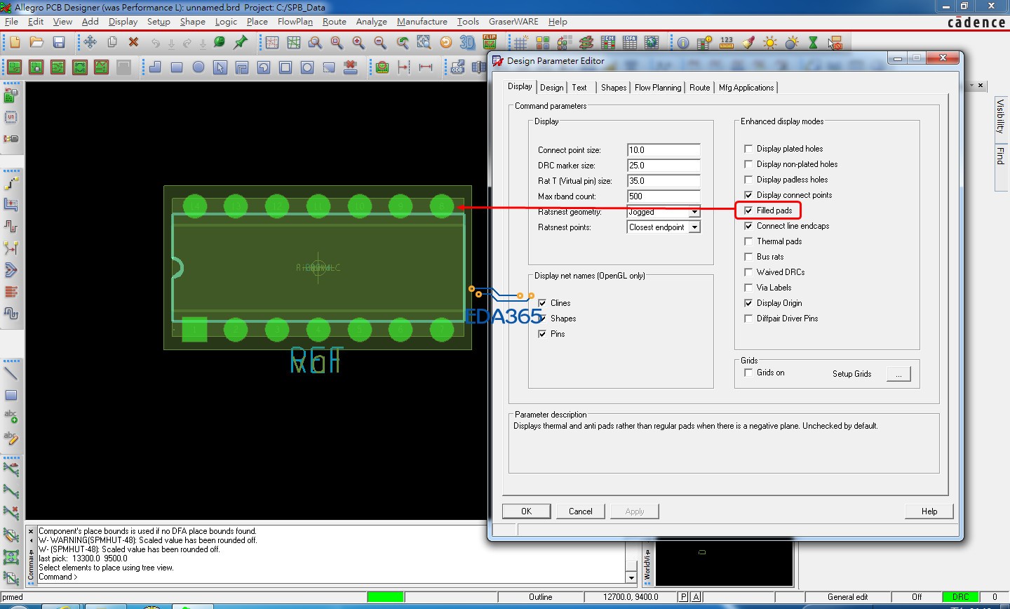Select the Add Line tool in left sidebar
1010x609 pixels.
[11, 374]
